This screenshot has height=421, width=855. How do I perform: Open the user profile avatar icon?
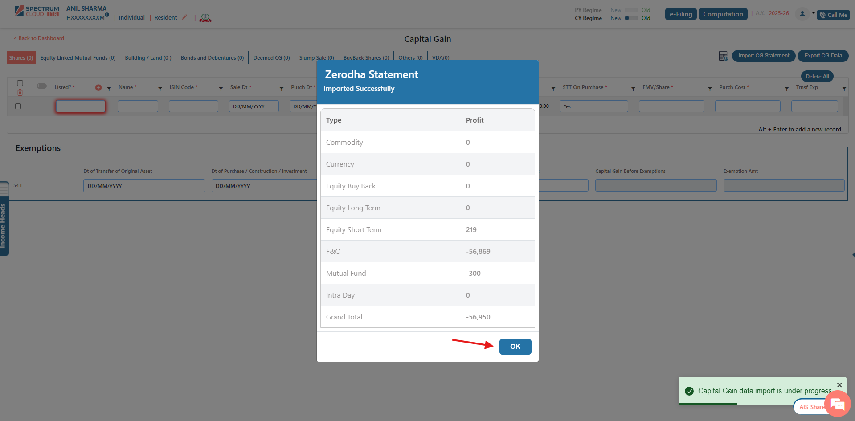pyautogui.click(x=802, y=14)
